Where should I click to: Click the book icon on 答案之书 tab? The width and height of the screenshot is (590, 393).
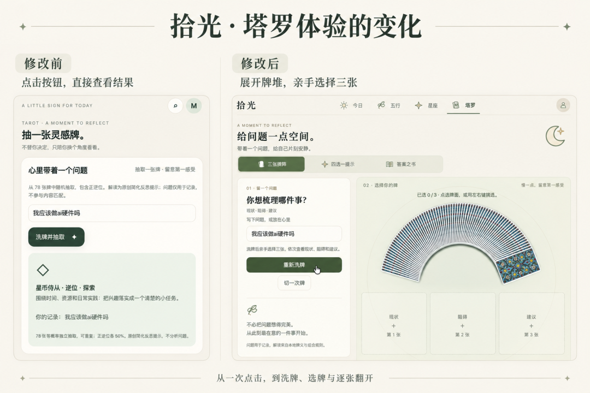390,164
